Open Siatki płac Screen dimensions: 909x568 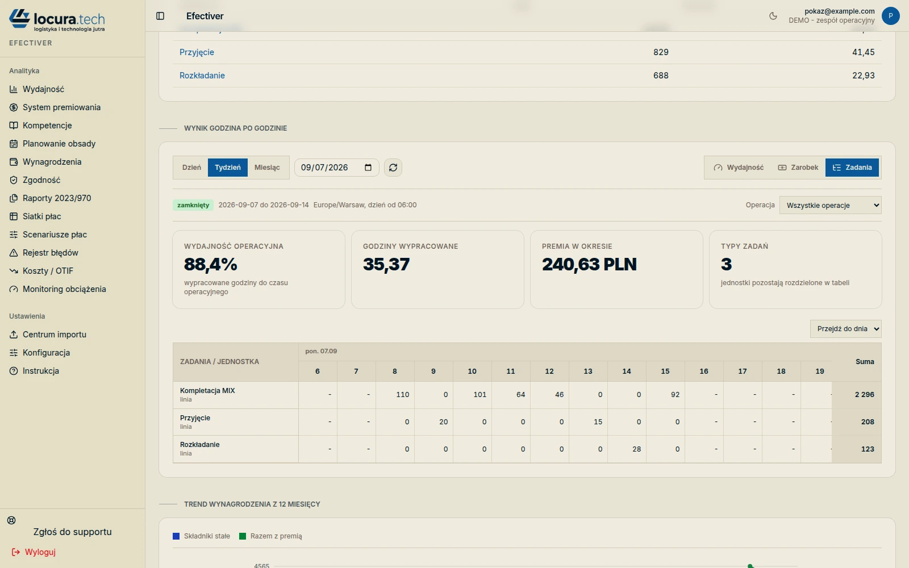coord(73,216)
